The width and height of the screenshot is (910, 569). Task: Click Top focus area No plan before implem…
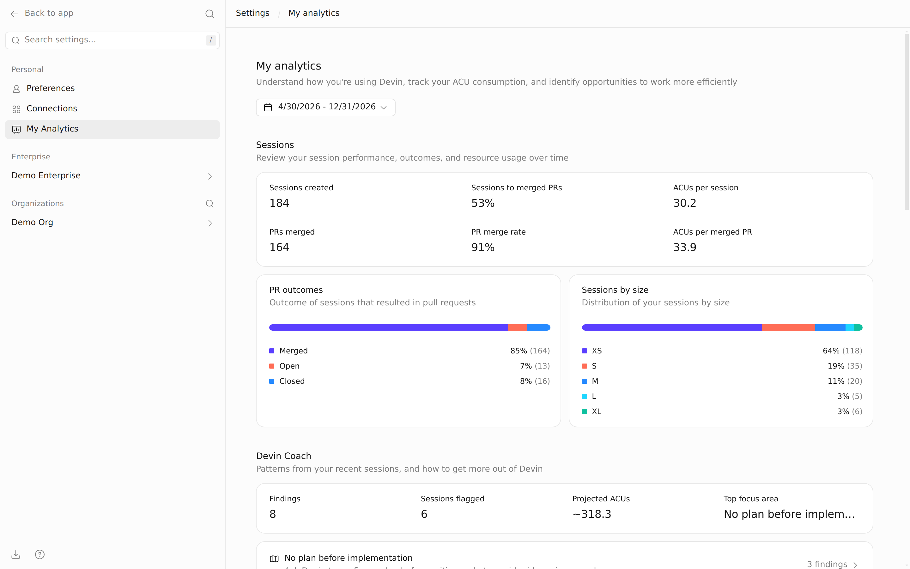pos(789,514)
